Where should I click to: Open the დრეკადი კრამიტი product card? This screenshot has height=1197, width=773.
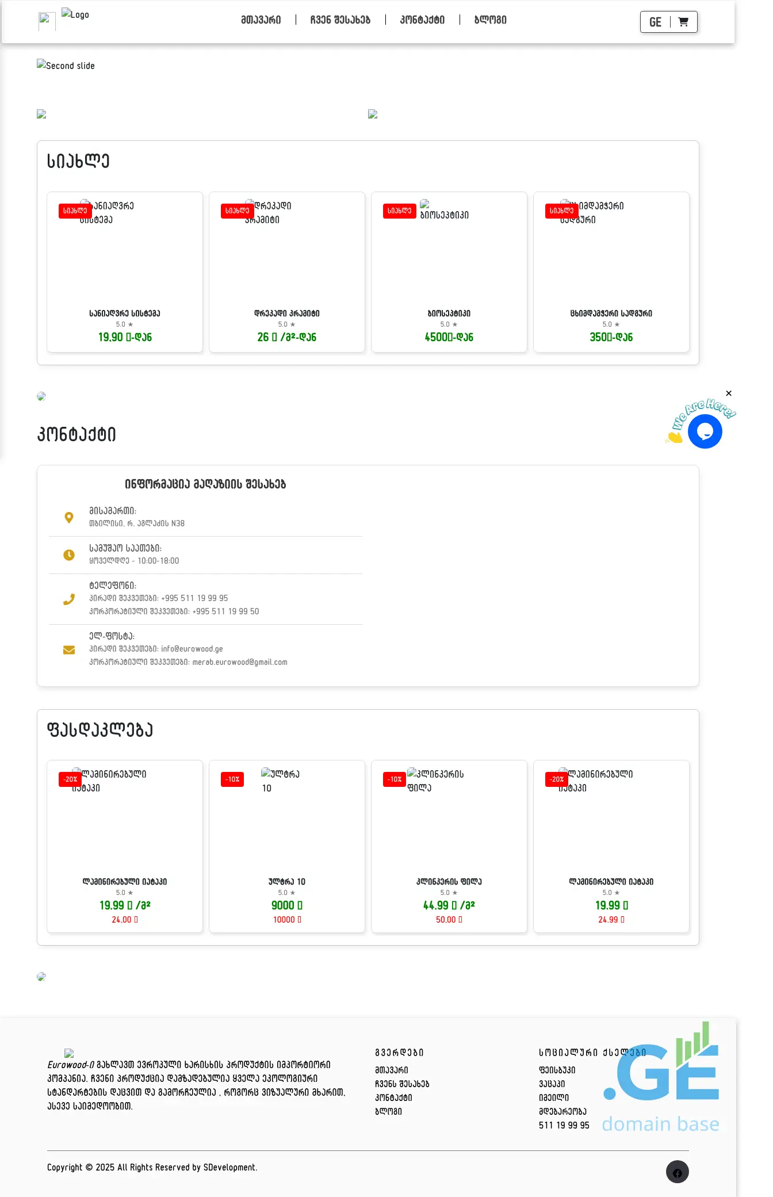point(286,272)
